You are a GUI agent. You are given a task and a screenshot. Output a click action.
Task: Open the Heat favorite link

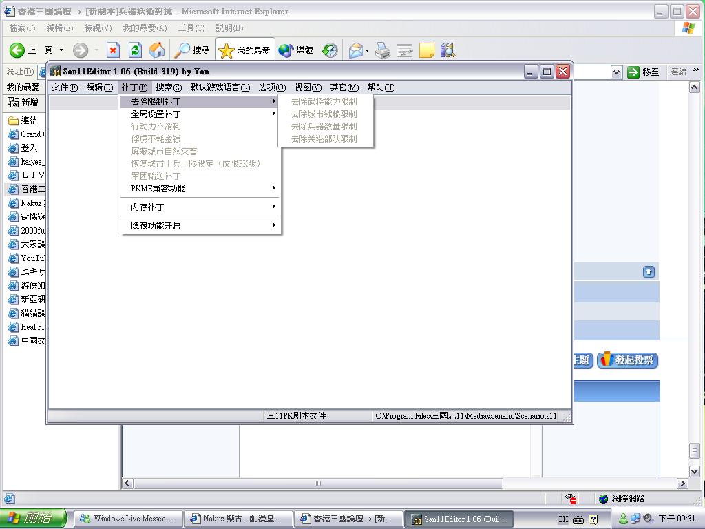click(27, 327)
